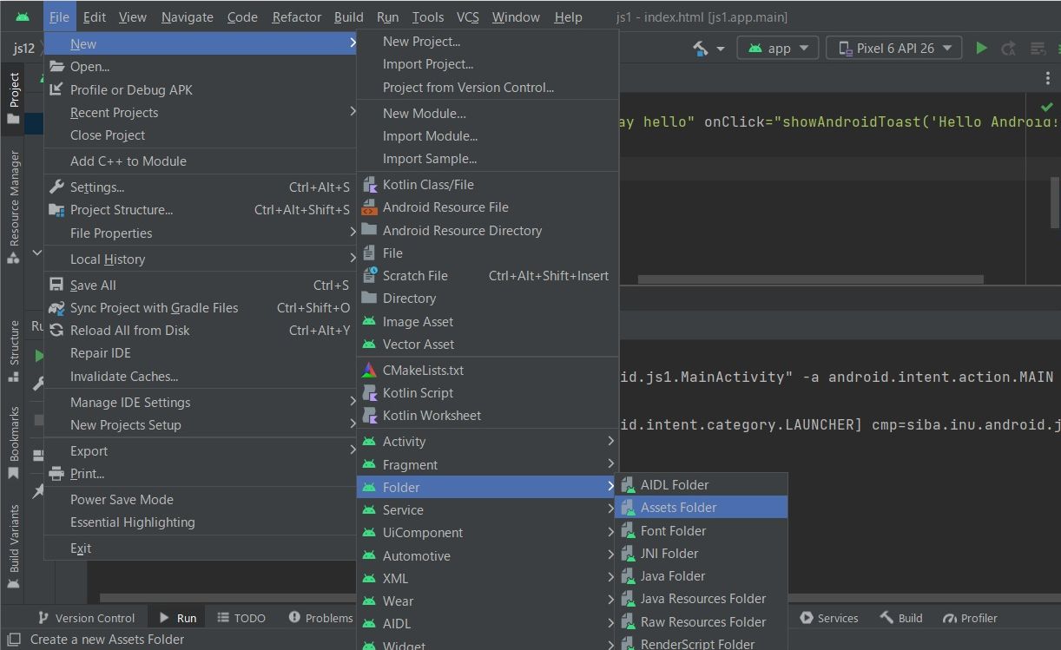The height and width of the screenshot is (650, 1061).
Task: Open the Structure sidebar tab
Action: point(13,351)
